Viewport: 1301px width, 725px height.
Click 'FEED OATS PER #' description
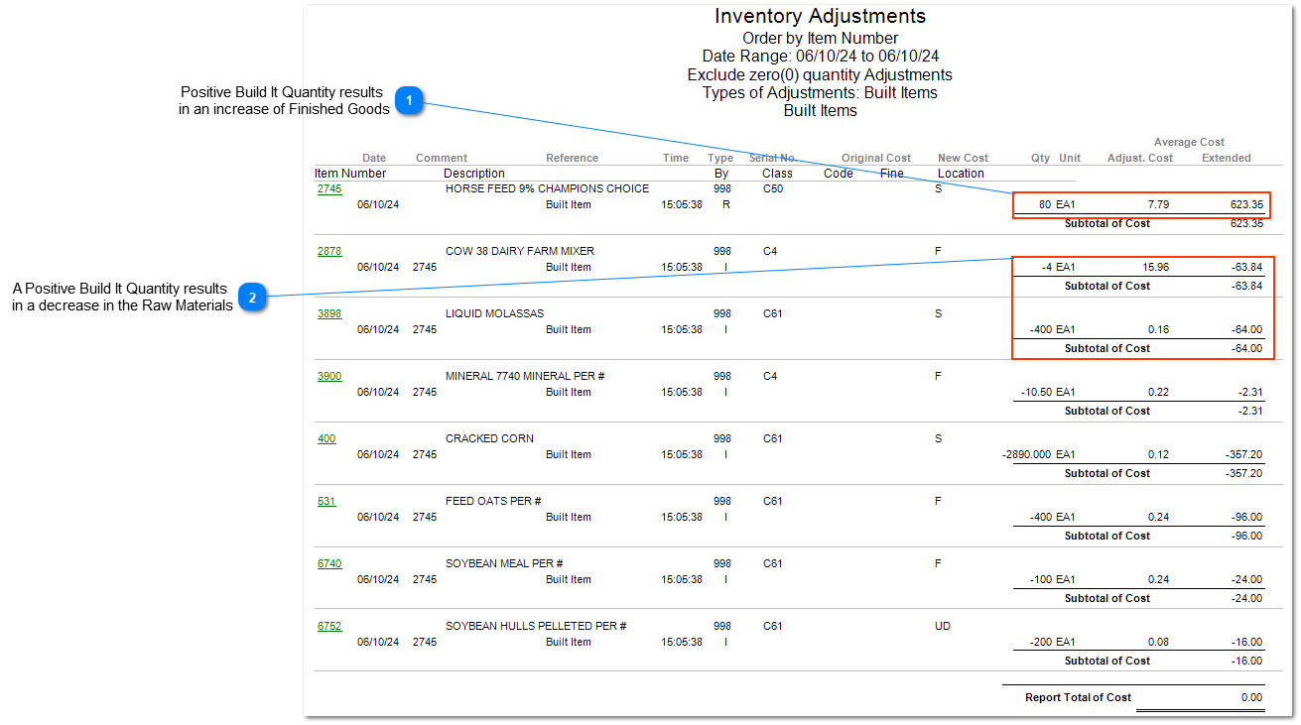tap(493, 501)
